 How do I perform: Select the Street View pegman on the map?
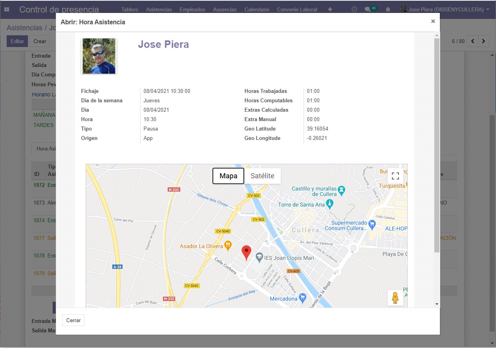pos(395,298)
